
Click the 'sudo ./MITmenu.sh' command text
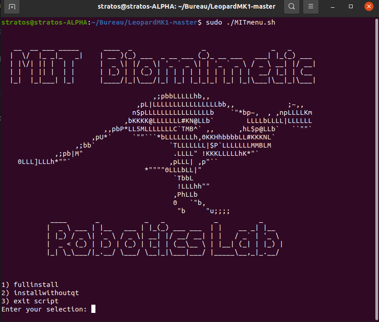click(x=240, y=22)
